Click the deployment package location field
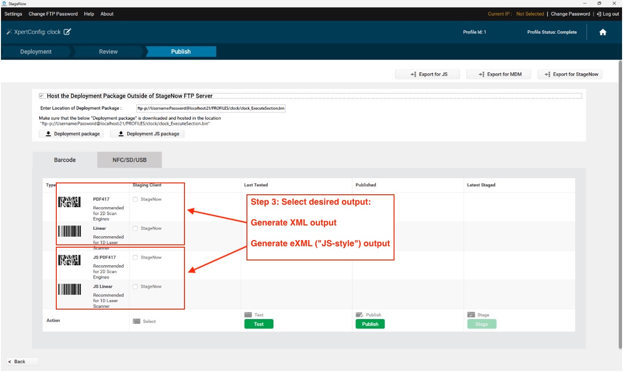Image resolution: width=623 pixels, height=372 pixels. click(x=211, y=108)
